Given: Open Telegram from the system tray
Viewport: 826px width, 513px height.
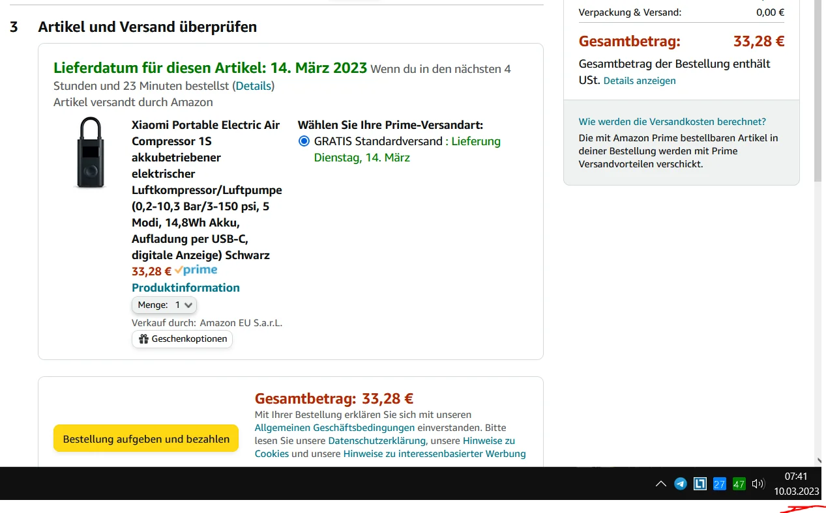Looking at the screenshot, I should click(680, 484).
